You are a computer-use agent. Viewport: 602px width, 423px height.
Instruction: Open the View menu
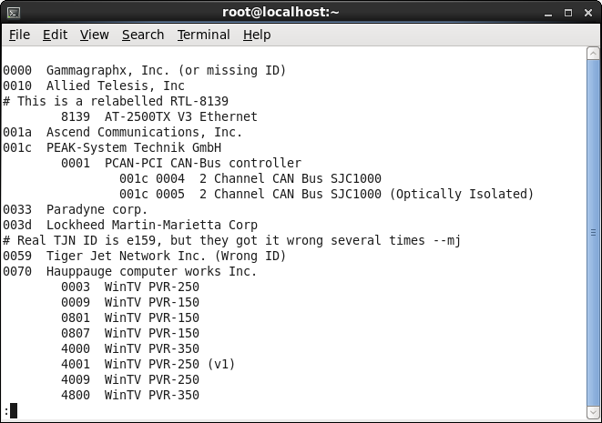[x=94, y=35]
